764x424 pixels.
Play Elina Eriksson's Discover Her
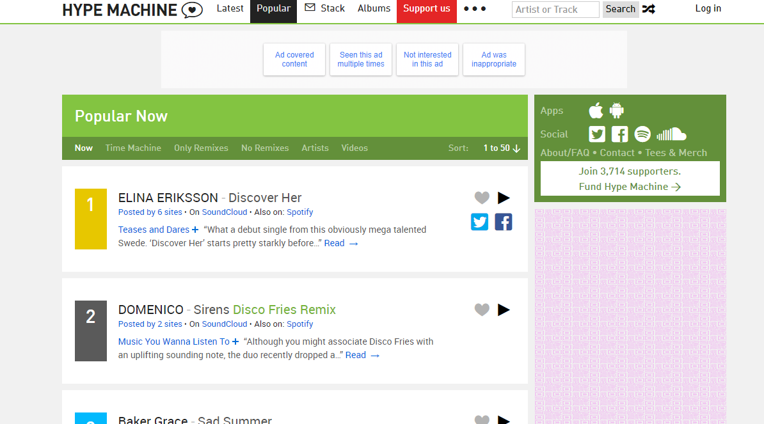504,198
